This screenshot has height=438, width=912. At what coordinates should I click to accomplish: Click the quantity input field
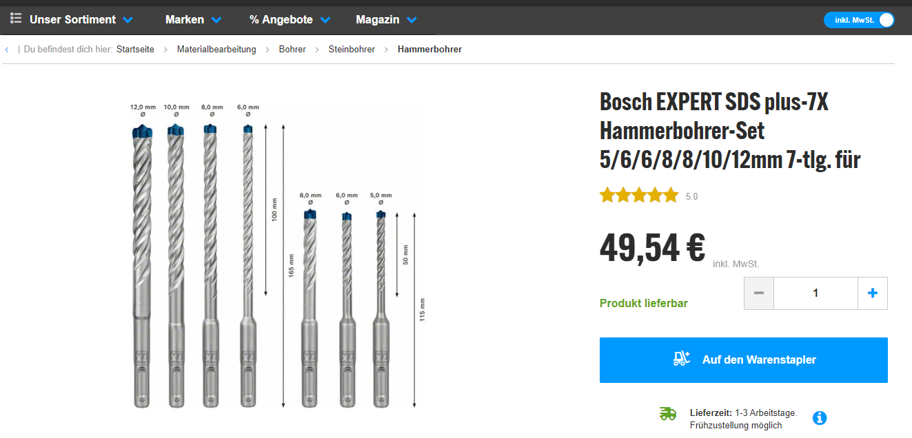click(x=815, y=293)
